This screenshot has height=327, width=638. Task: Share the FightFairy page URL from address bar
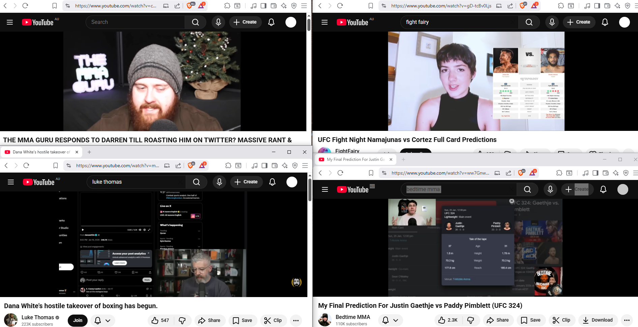(510, 6)
